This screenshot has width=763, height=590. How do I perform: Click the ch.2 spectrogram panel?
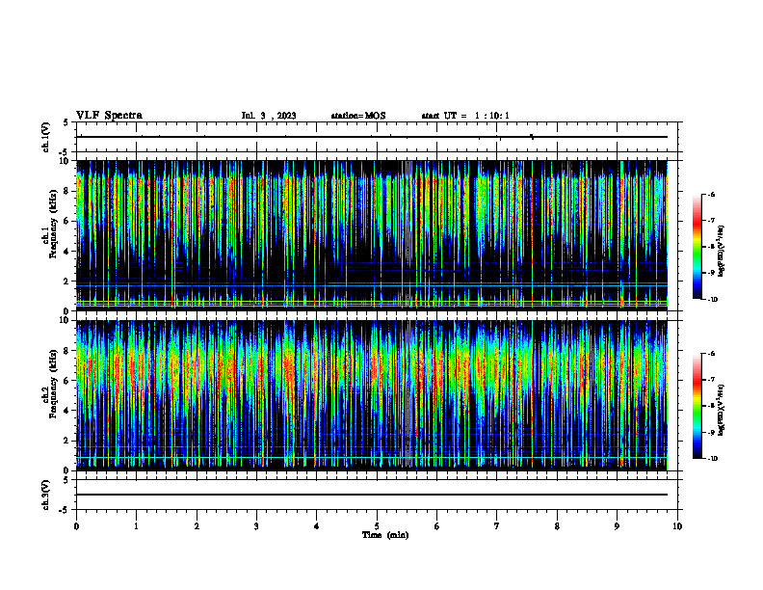click(x=372, y=395)
